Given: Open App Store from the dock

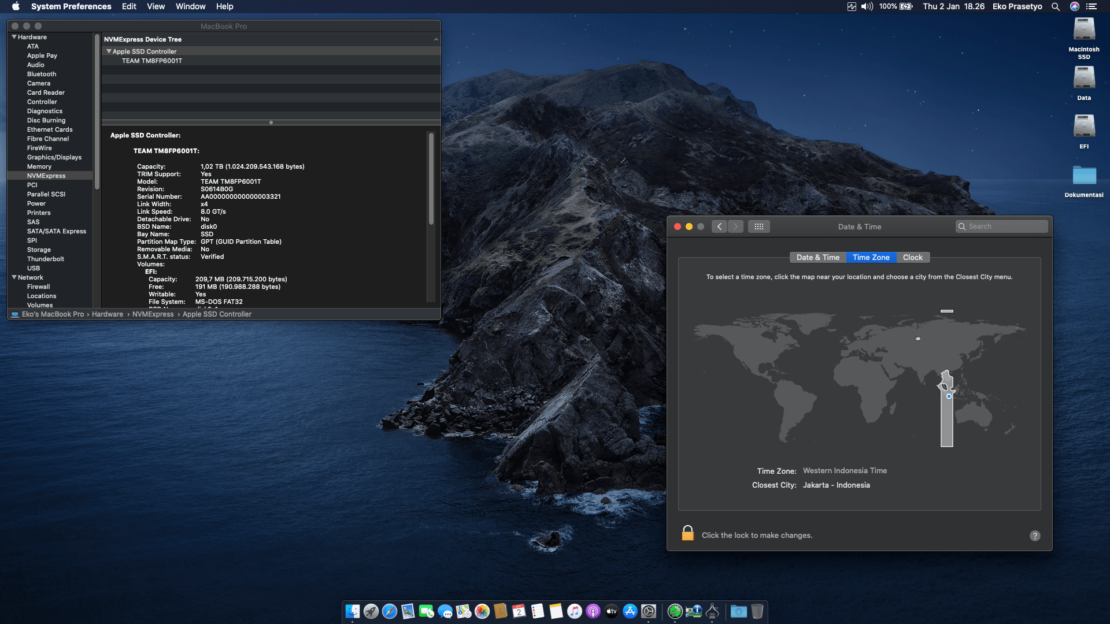Looking at the screenshot, I should pyautogui.click(x=630, y=611).
